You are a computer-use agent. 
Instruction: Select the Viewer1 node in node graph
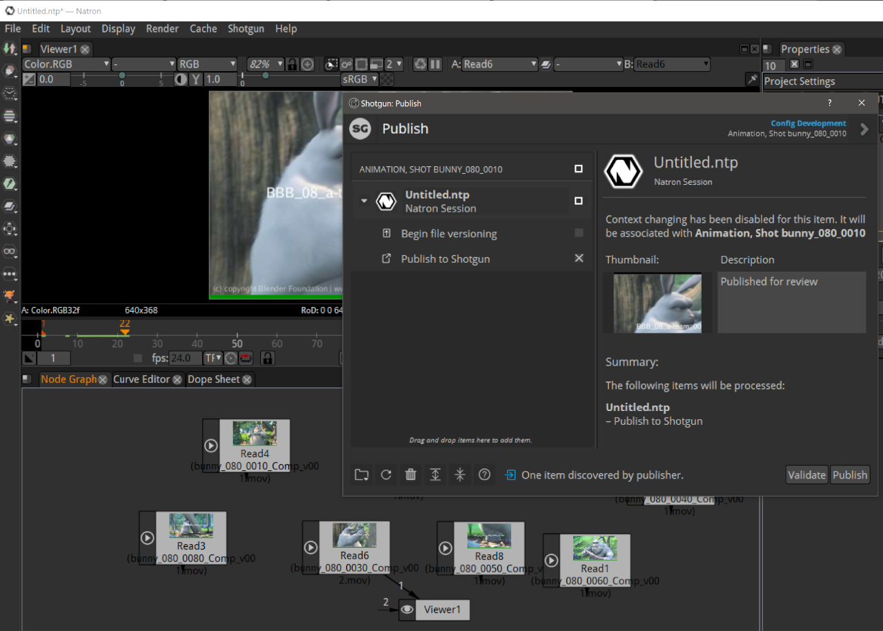tap(435, 610)
